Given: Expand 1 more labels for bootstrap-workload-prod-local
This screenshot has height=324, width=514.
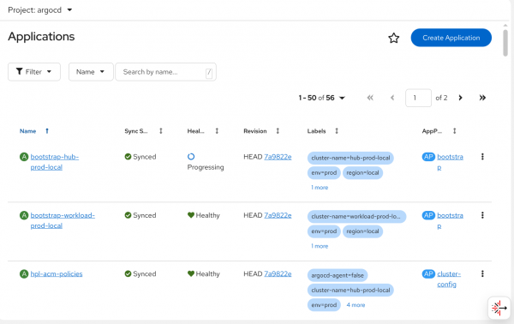Looking at the screenshot, I should 320,246.
